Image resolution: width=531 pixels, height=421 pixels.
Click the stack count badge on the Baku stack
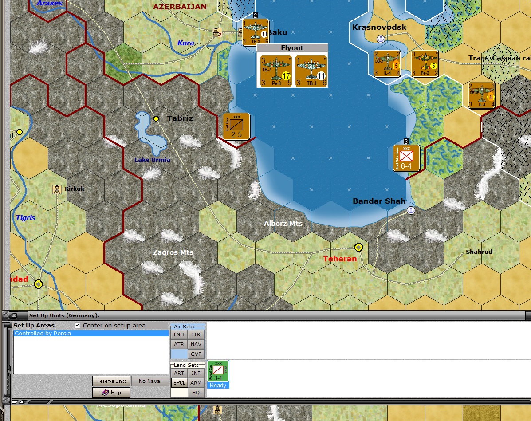coord(256,15)
